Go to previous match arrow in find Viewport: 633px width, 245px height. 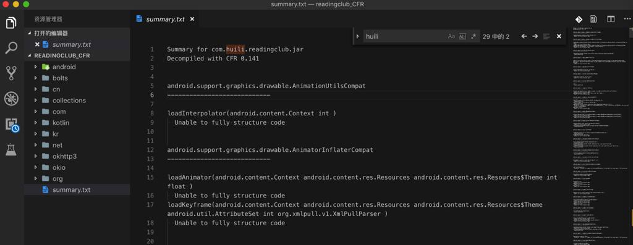524,36
